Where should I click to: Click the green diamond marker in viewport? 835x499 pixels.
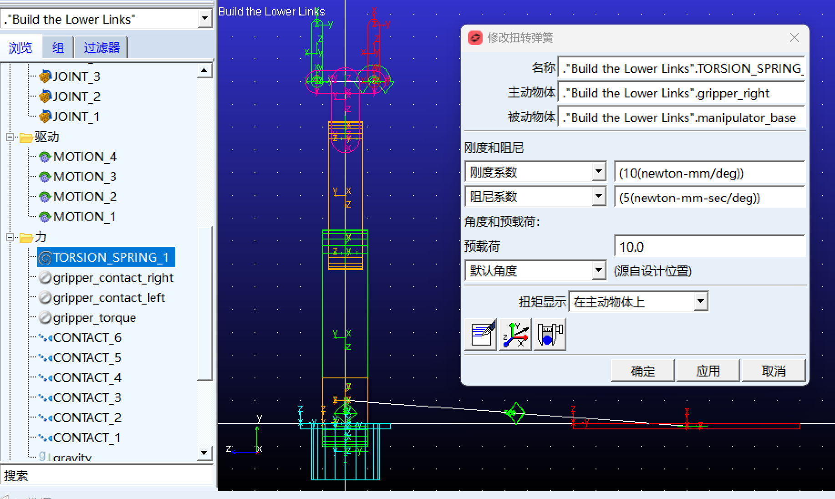(x=515, y=413)
